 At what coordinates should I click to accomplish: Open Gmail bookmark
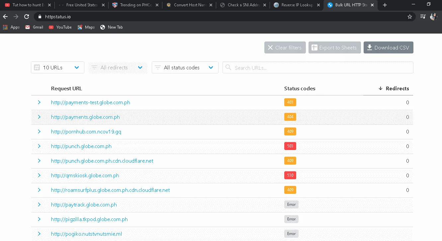click(x=34, y=27)
